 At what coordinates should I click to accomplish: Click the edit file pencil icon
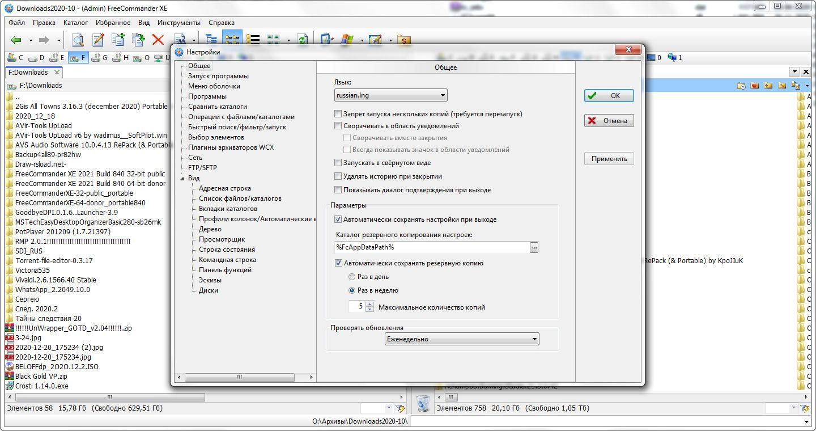click(98, 40)
